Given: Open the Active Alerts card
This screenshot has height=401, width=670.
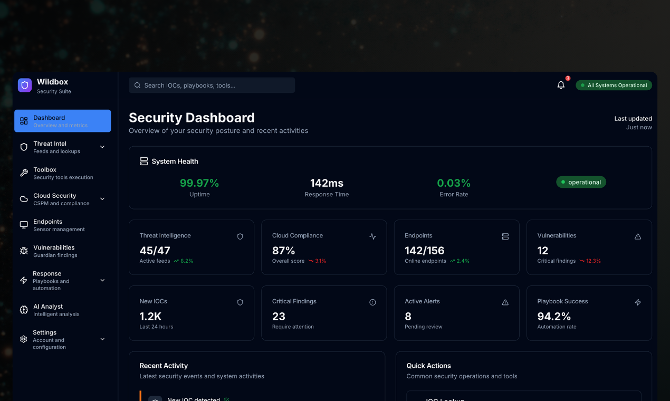Looking at the screenshot, I should click(x=456, y=313).
